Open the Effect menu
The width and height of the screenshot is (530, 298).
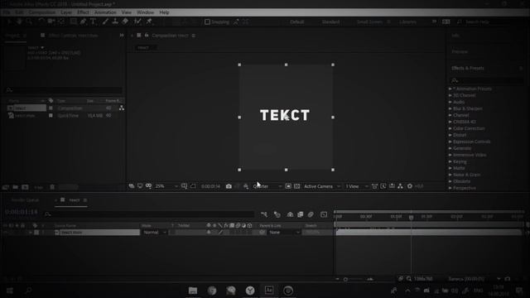(83, 12)
